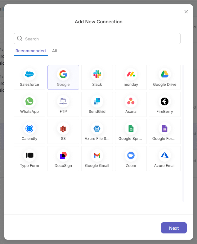Image resolution: width=197 pixels, height=244 pixels.
Task: Select the FireBerry connector
Action: tap(165, 104)
